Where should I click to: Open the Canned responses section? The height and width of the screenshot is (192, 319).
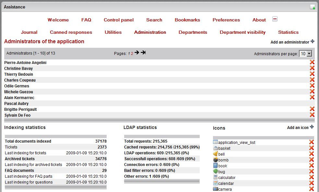click(x=71, y=32)
